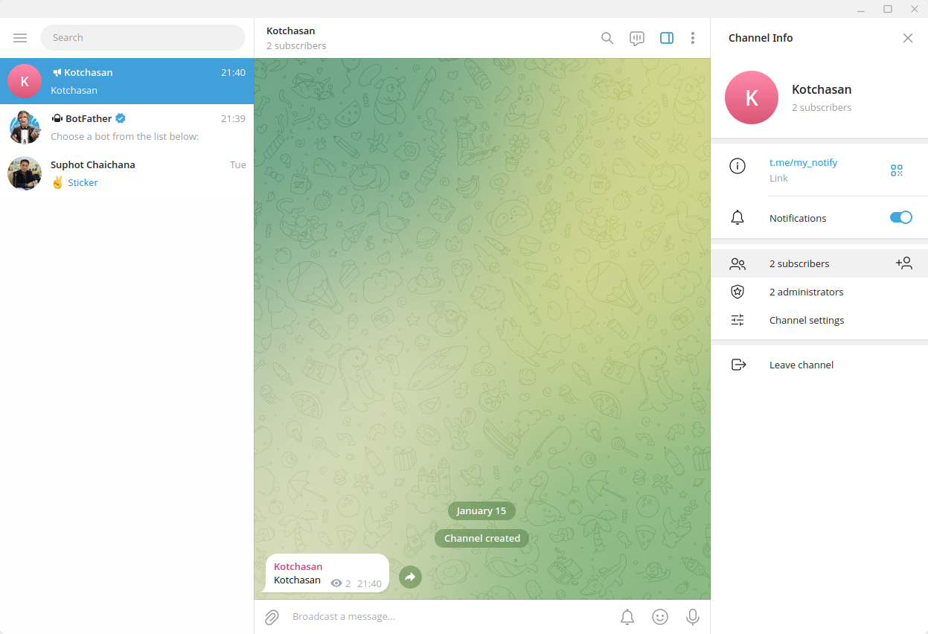Click Leave channel
Screen dimensions: 928x634
(819, 365)
